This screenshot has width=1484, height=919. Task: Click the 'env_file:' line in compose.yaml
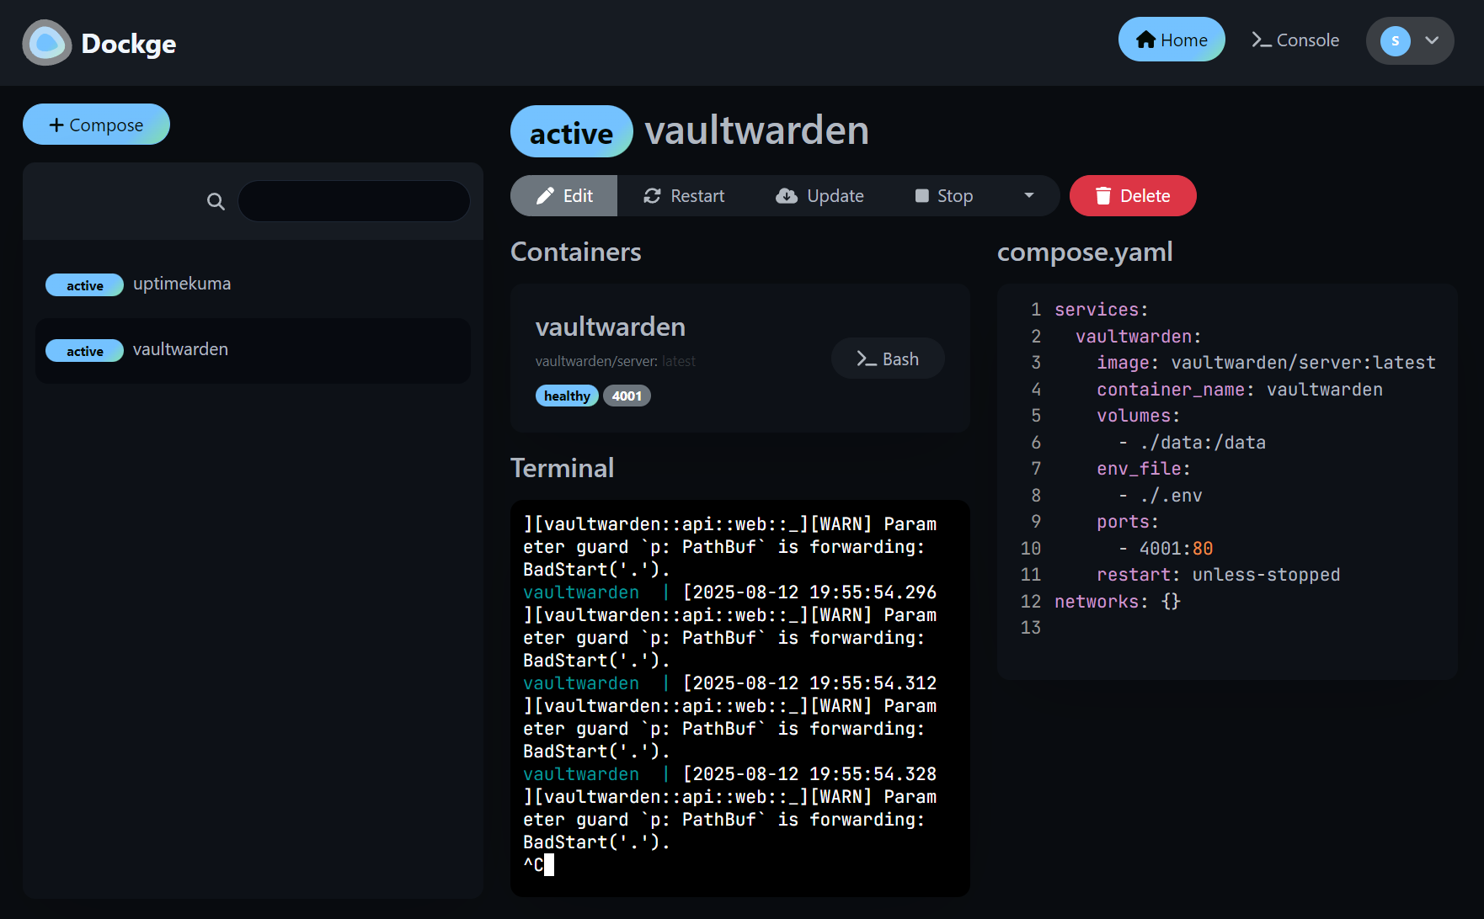tap(1143, 469)
